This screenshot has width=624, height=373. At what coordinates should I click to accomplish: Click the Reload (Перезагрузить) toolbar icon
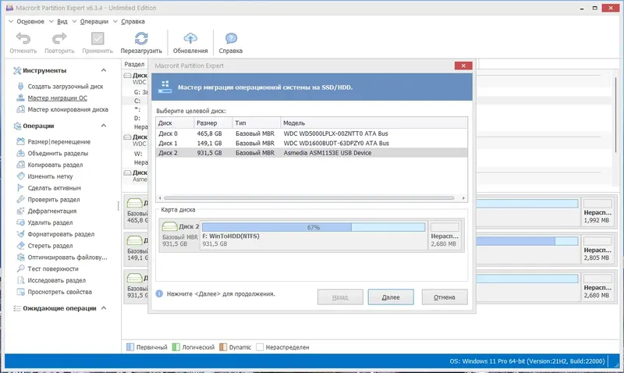(141, 38)
